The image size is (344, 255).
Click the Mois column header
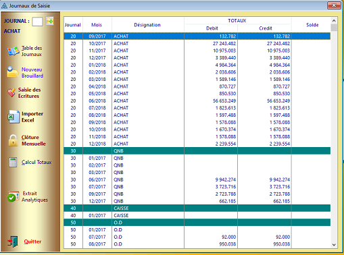pos(97,25)
